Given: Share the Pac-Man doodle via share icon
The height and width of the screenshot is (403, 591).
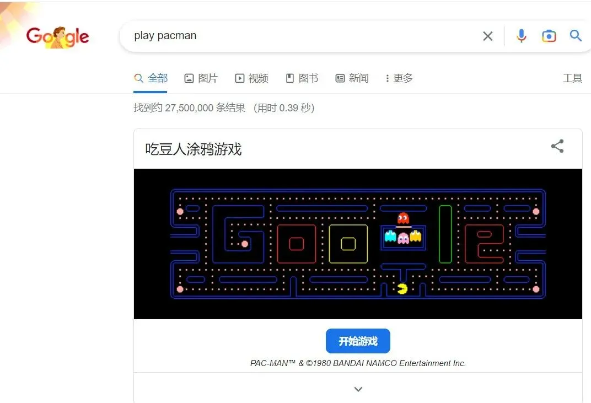Looking at the screenshot, I should (557, 146).
